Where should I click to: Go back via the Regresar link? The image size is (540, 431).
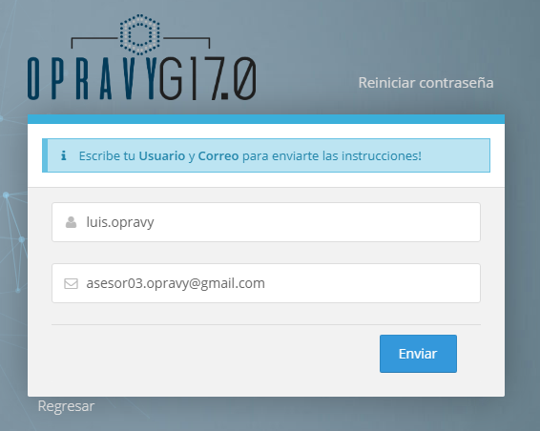tap(66, 406)
